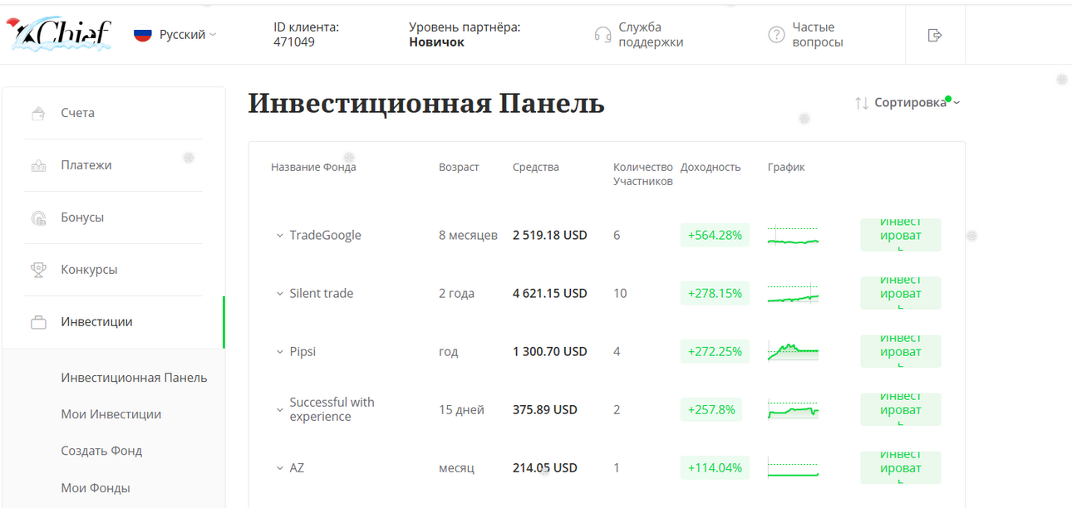This screenshot has width=1072, height=508.
Task: Click the Платежи payments icon
Action: click(38, 165)
